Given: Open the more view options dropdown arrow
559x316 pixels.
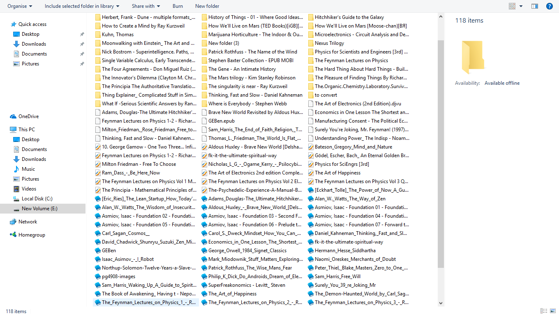Looking at the screenshot, I should [x=521, y=6].
